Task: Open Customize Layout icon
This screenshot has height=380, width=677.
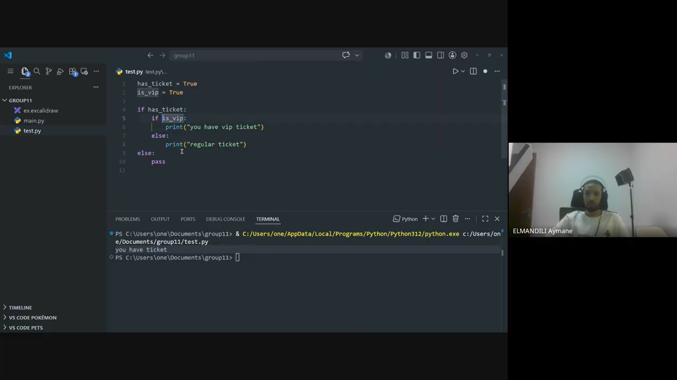Action: coord(405,55)
